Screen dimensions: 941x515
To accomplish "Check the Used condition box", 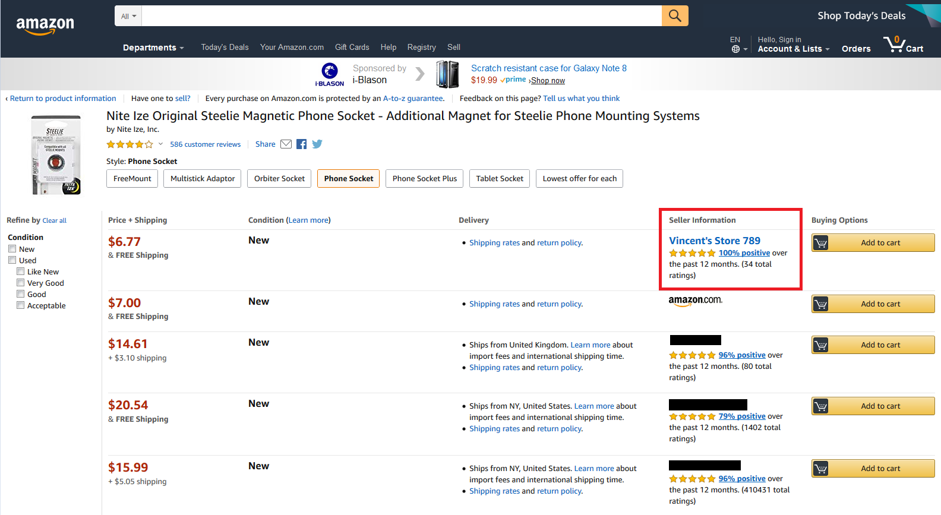I will click(x=12, y=260).
